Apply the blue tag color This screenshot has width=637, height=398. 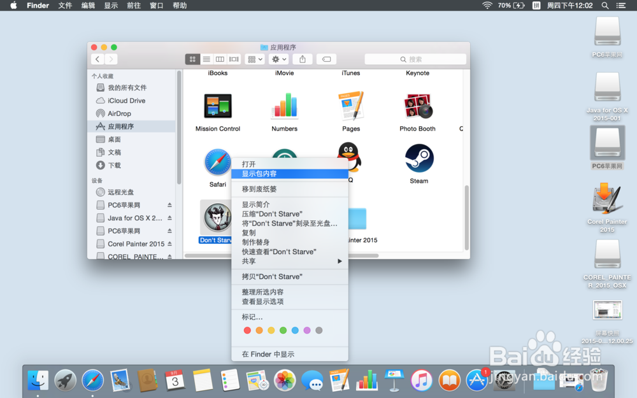tap(295, 330)
